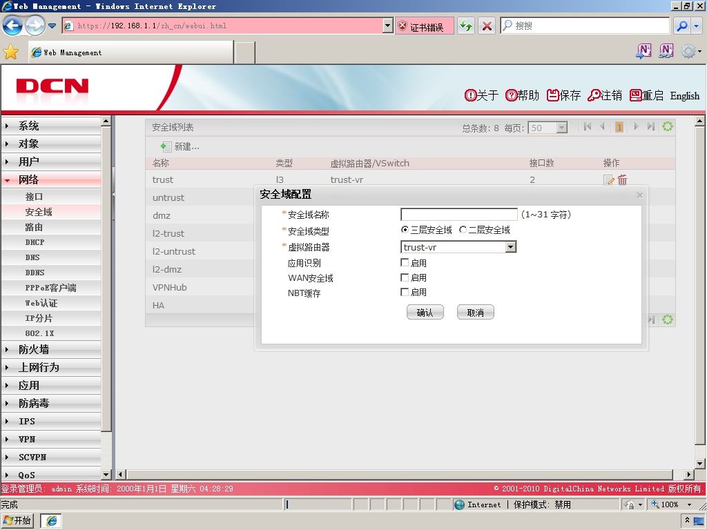The image size is (707, 530).
Task: Click the 取消 cancel button
Action: point(475,312)
